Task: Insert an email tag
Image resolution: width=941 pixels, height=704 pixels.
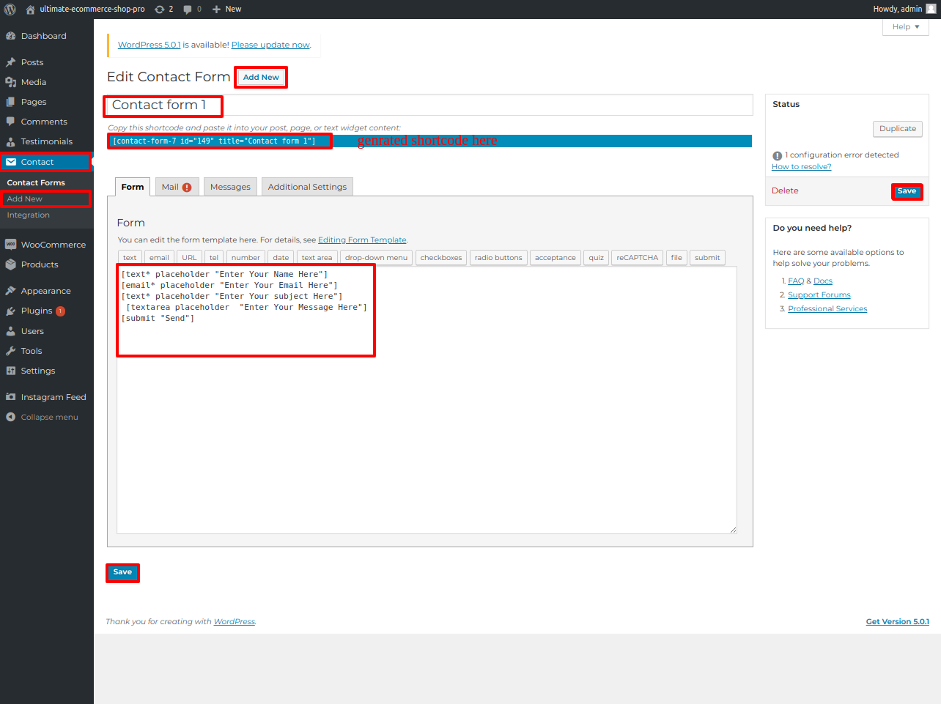Action: [x=159, y=257]
